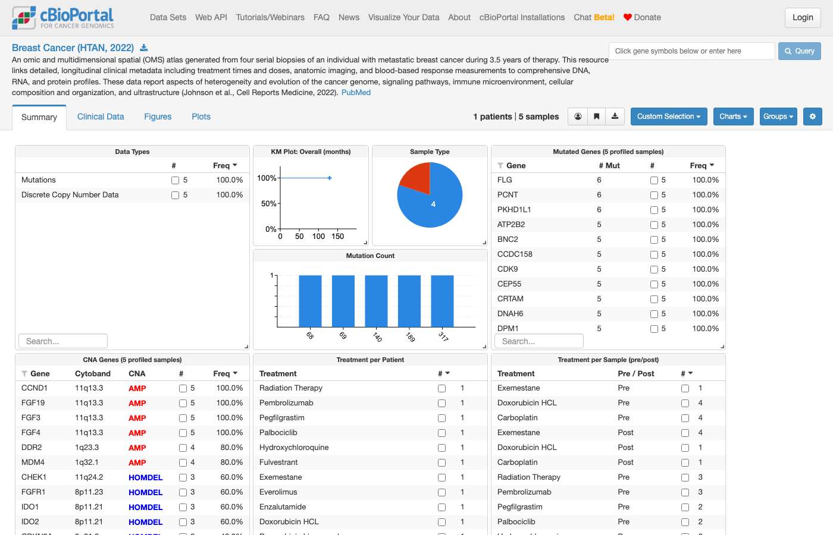Open Breast Cancer (HTAN, 2022) study link
The width and height of the screenshot is (833, 535).
73,48
